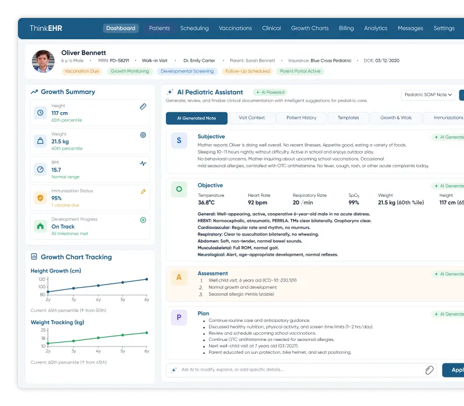
Task: Select the Clinical nav item
Action: click(x=271, y=28)
